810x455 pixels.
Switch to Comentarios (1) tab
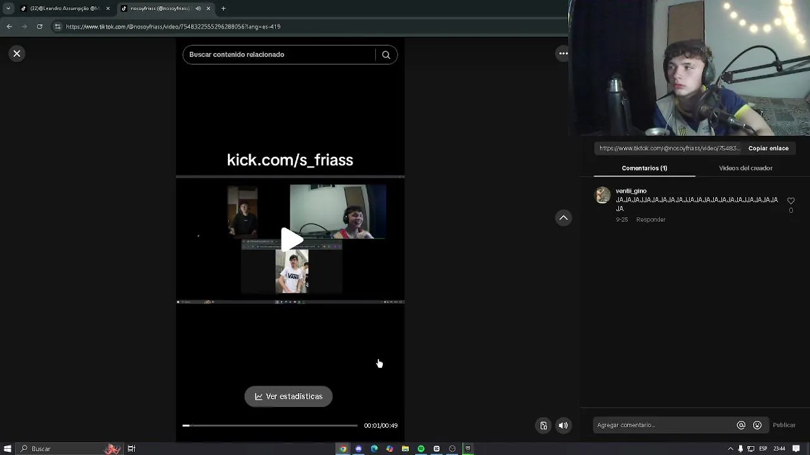pos(644,168)
